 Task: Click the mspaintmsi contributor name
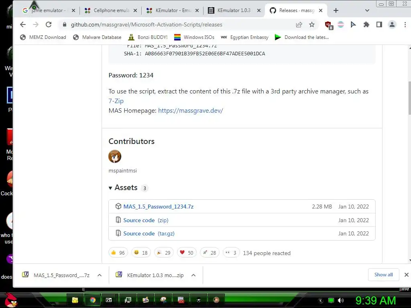123,170
